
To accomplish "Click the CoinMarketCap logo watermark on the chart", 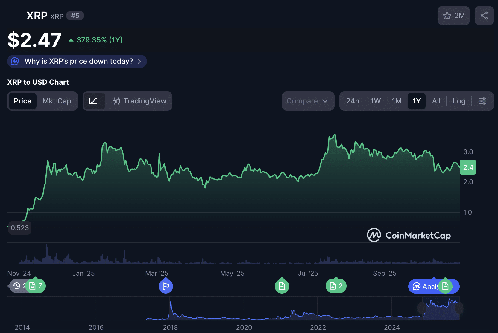I will point(409,235).
